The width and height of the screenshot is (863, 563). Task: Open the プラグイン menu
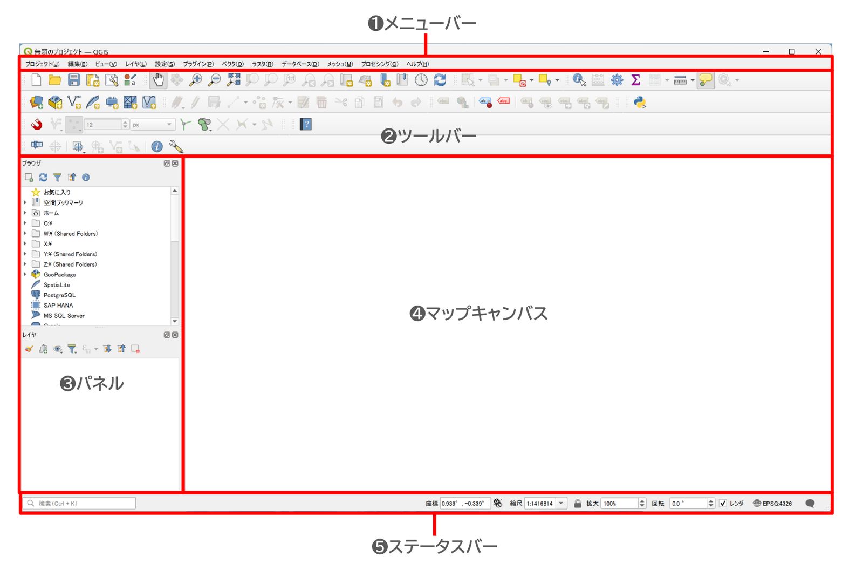198,64
